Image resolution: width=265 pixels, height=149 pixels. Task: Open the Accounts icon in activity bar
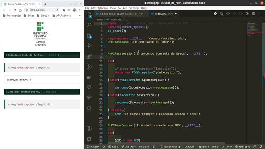tap(89, 129)
